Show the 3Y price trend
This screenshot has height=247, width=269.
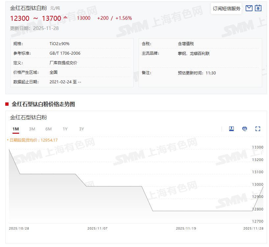[82, 129]
